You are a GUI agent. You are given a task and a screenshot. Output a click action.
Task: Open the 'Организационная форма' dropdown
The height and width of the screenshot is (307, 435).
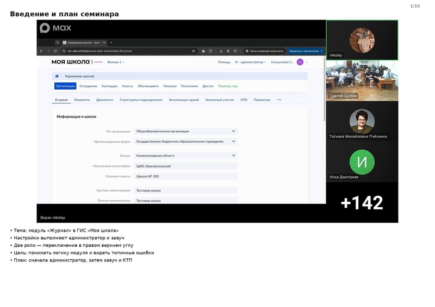click(x=185, y=142)
